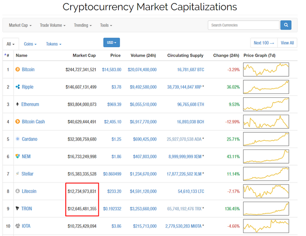
Task: Click the Bitcoin coin logo icon
Action: [18, 69]
